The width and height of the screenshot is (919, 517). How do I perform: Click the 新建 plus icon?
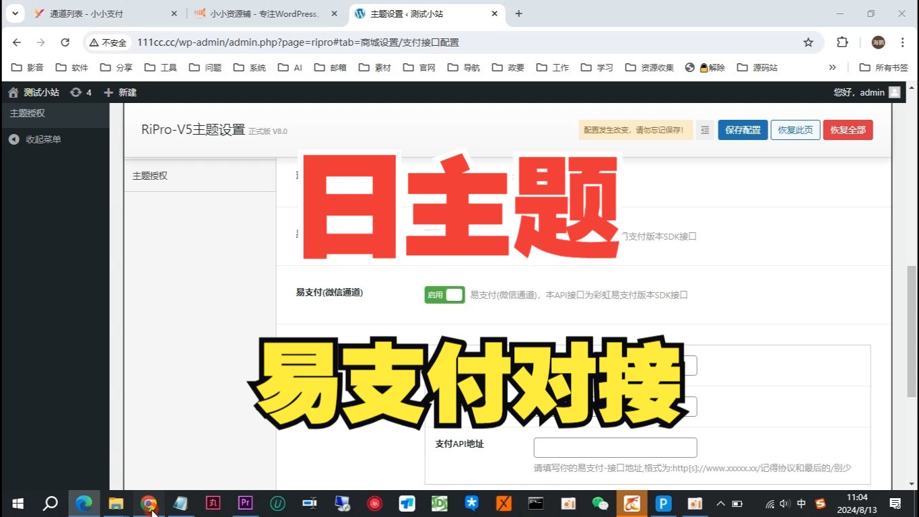point(108,92)
